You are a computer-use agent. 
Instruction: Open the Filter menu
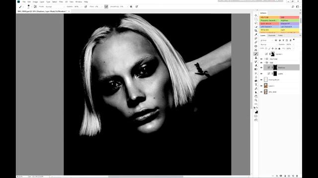click(x=61, y=2)
